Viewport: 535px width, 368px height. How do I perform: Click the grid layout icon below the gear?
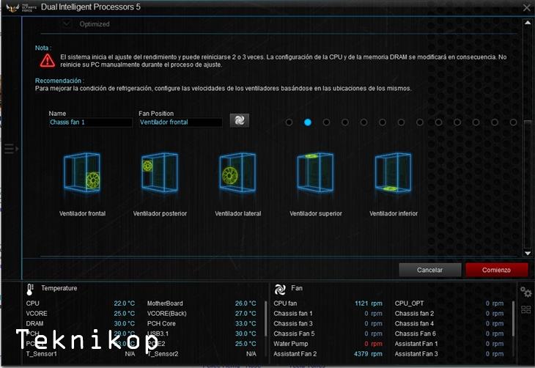[525, 309]
